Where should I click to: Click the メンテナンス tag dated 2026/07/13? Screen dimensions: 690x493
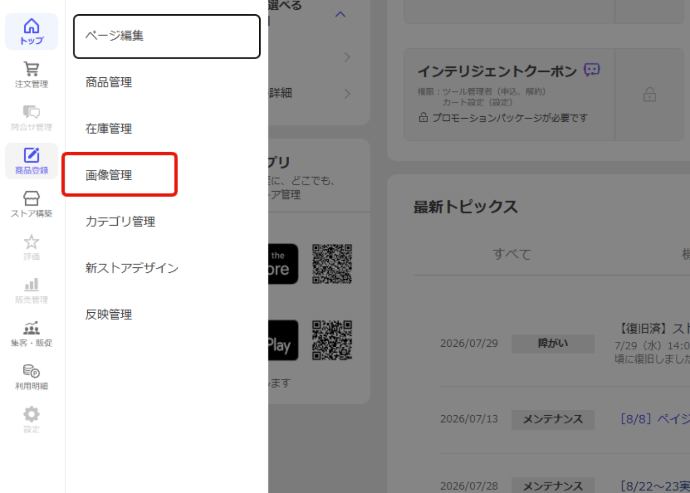click(552, 420)
